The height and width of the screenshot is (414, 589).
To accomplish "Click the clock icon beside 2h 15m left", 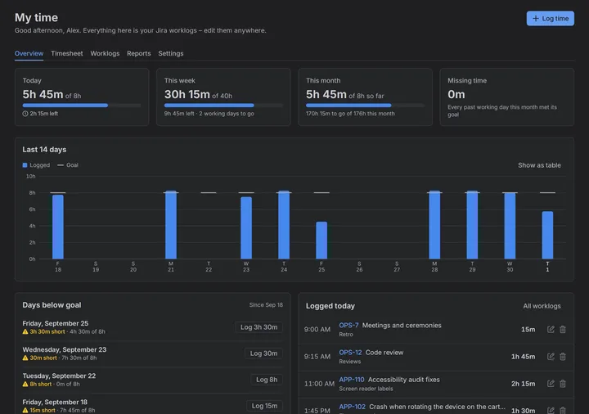I will point(25,114).
